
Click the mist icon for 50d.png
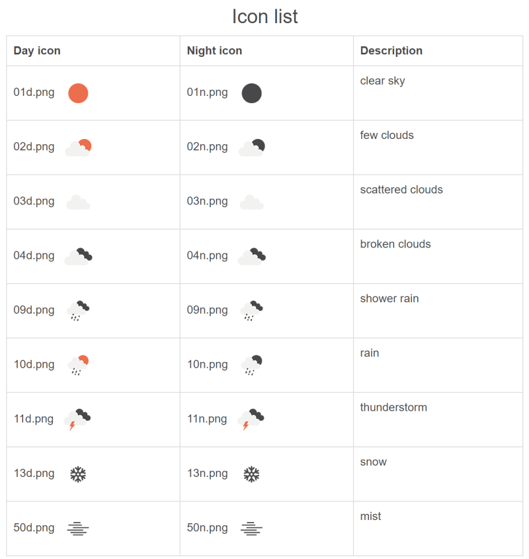78,528
